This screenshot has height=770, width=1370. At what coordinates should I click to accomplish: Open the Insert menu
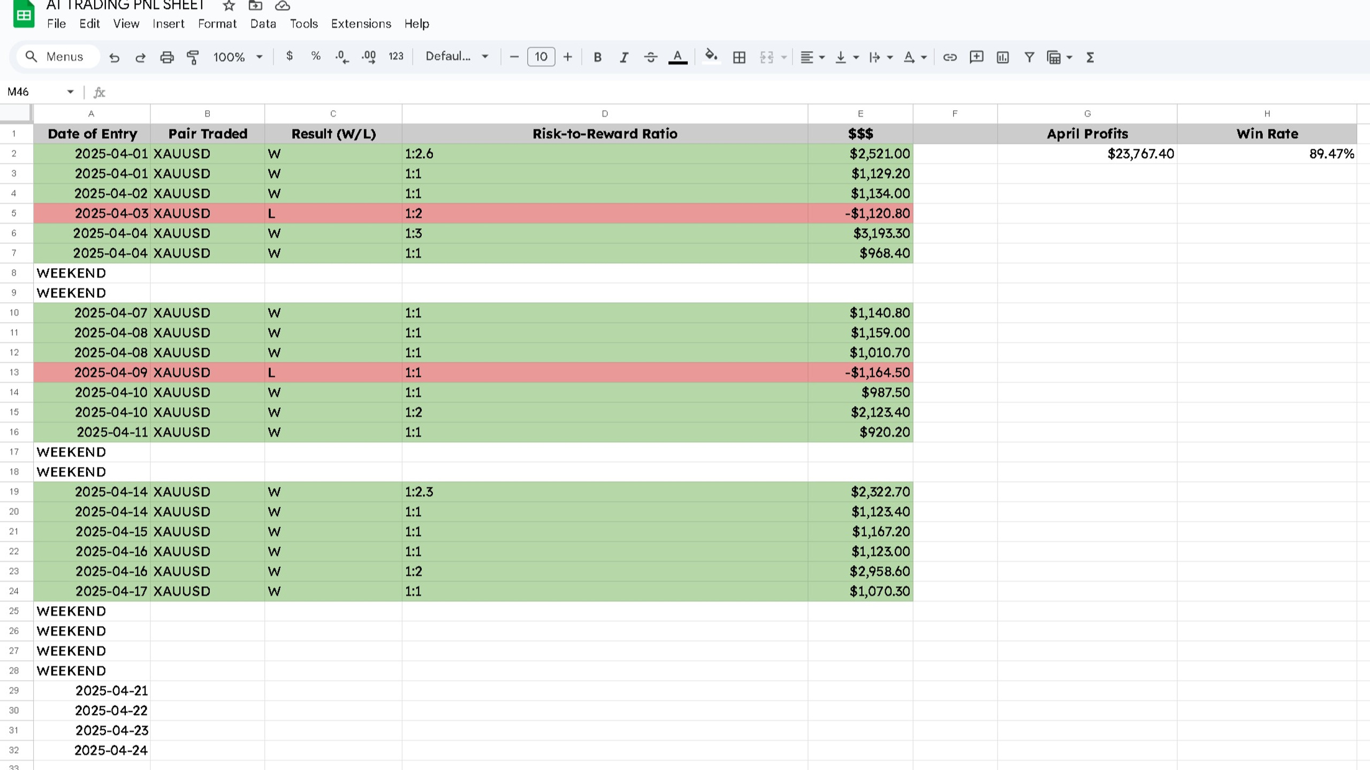point(168,24)
